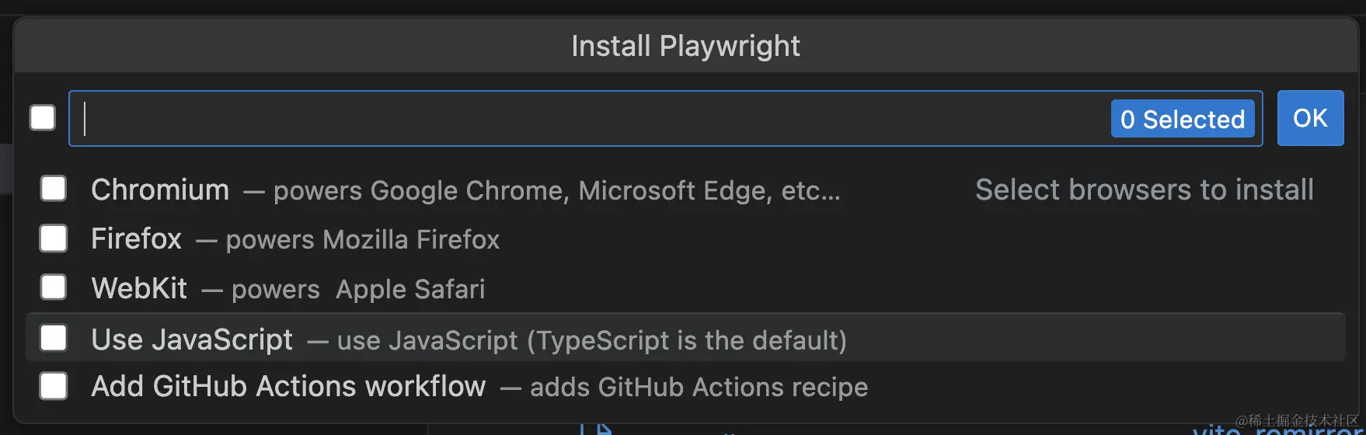The width and height of the screenshot is (1366, 435).
Task: Check the Add GitHub Actions workflow box
Action: (54, 386)
